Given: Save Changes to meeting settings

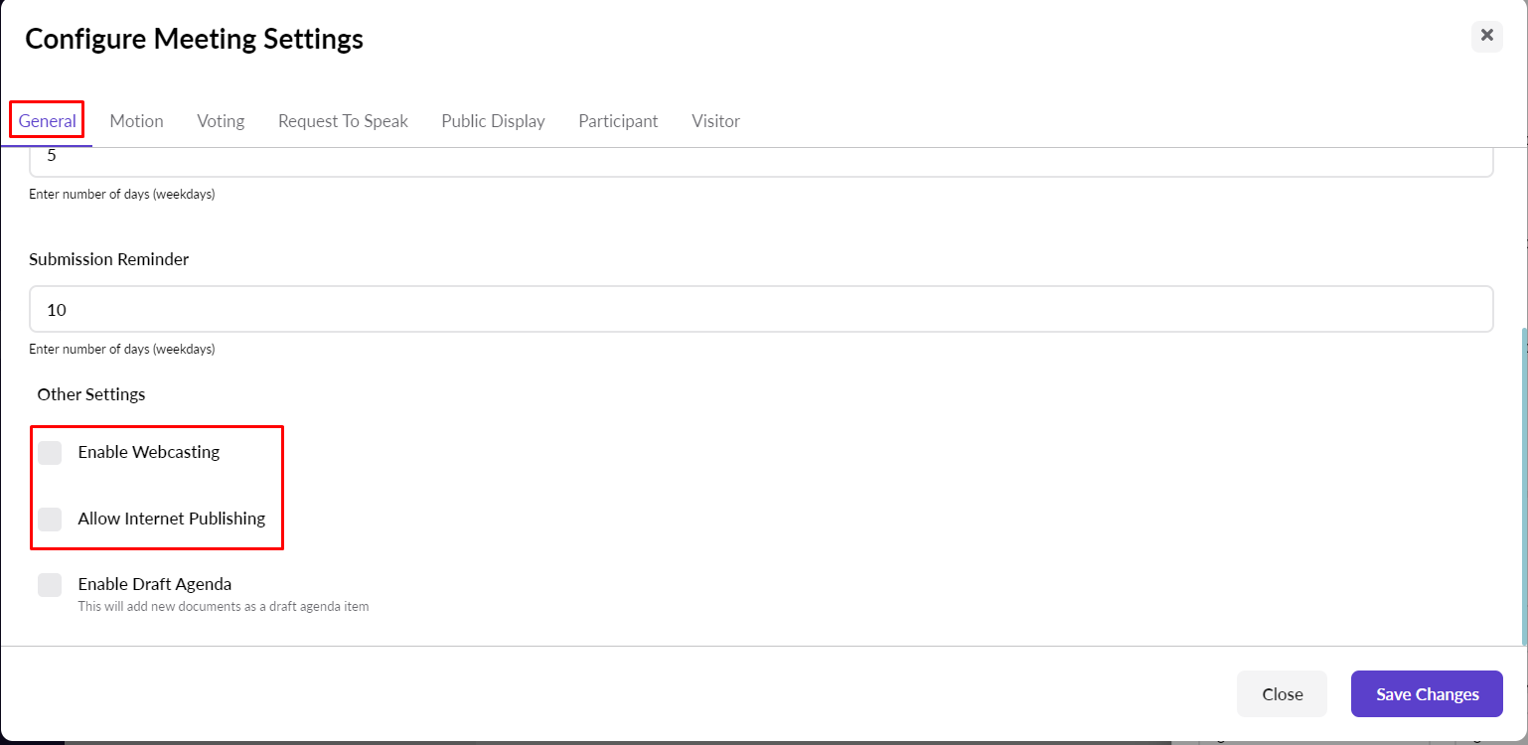Looking at the screenshot, I should point(1427,693).
